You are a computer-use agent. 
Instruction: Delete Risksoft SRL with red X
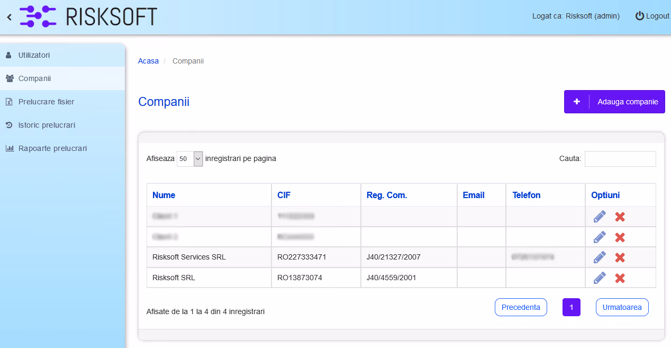pyautogui.click(x=620, y=278)
